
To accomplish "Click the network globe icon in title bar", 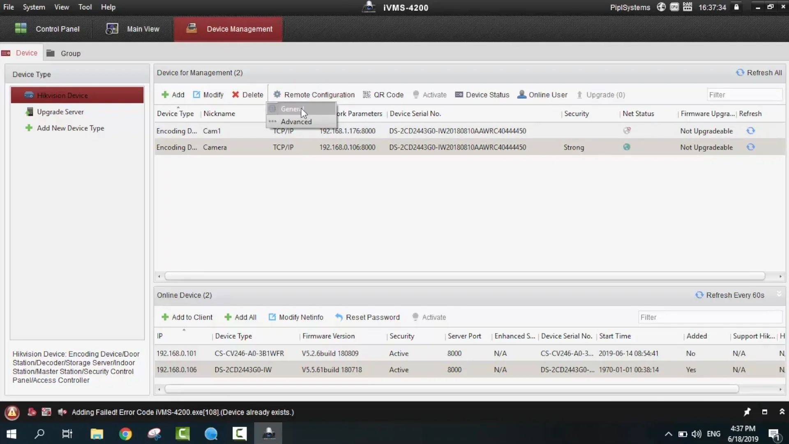I will point(661,7).
